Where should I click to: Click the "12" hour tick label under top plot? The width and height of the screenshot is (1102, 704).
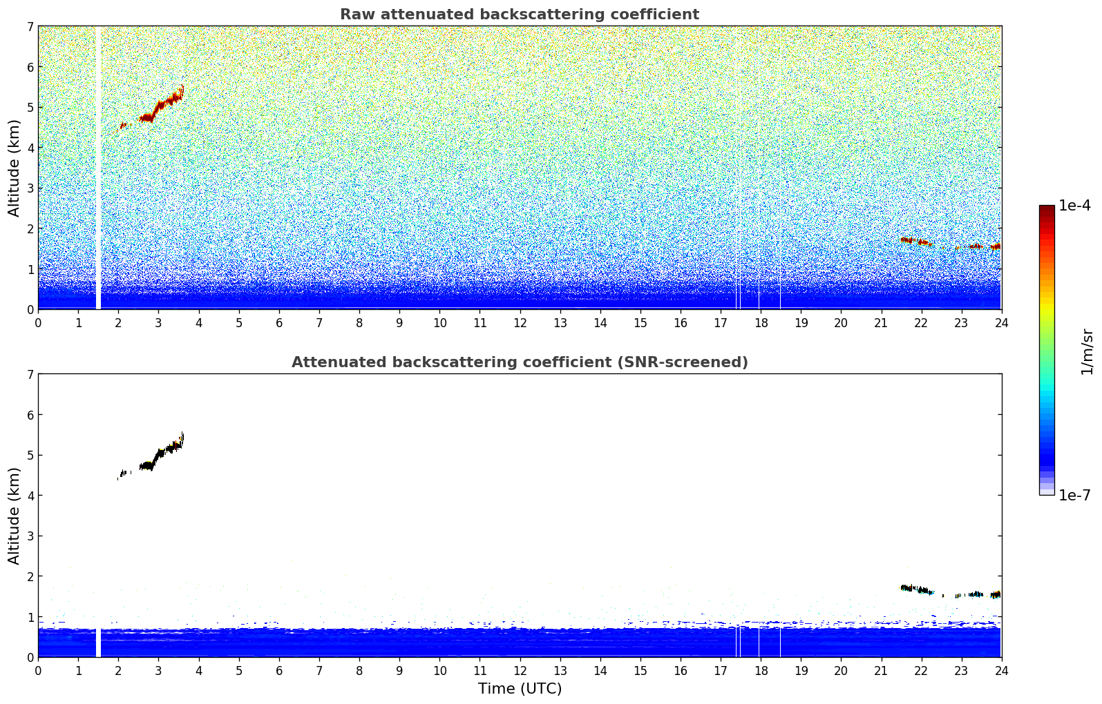[x=520, y=322]
